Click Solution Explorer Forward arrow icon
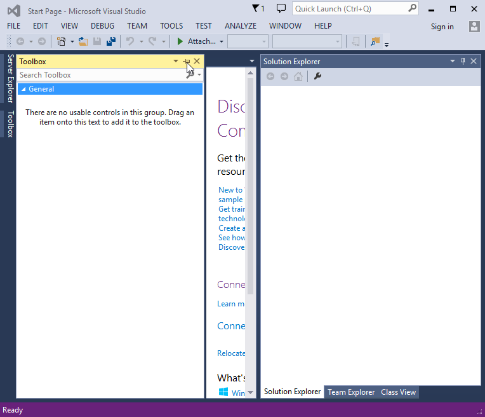 pyautogui.click(x=284, y=76)
